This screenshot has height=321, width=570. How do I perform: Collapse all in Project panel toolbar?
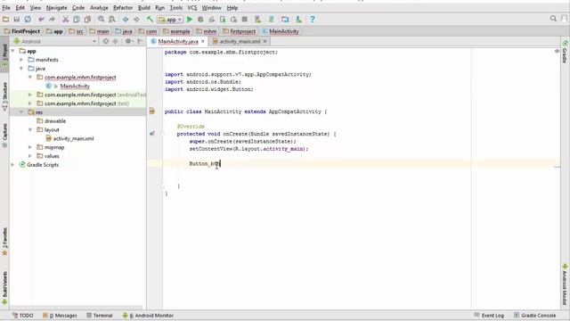[x=116, y=41]
